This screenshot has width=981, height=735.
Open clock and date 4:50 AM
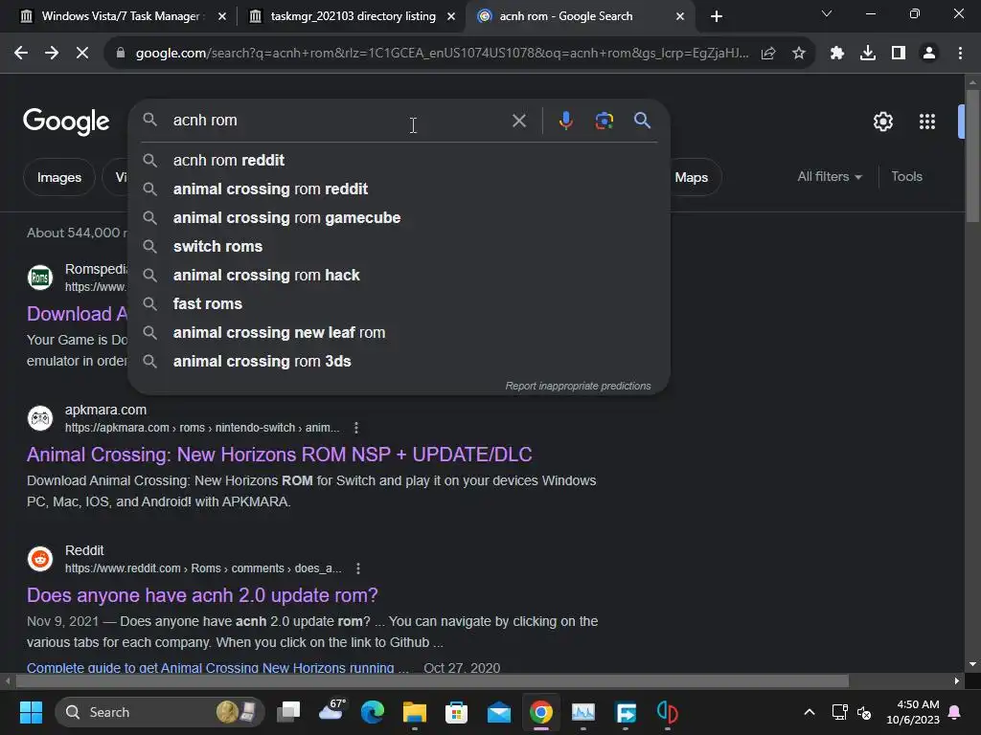913,712
